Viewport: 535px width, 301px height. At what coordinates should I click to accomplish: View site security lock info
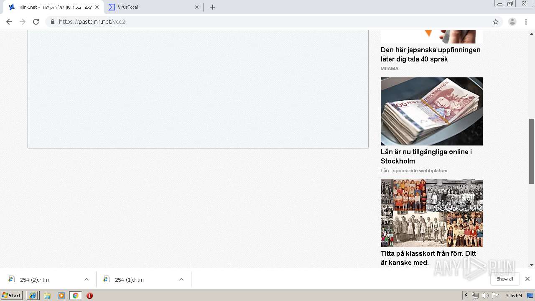(52, 22)
